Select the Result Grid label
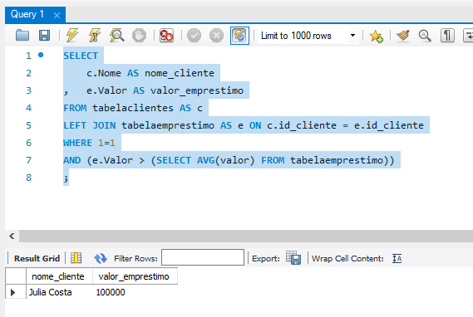This screenshot has height=317, width=473. coord(37,258)
